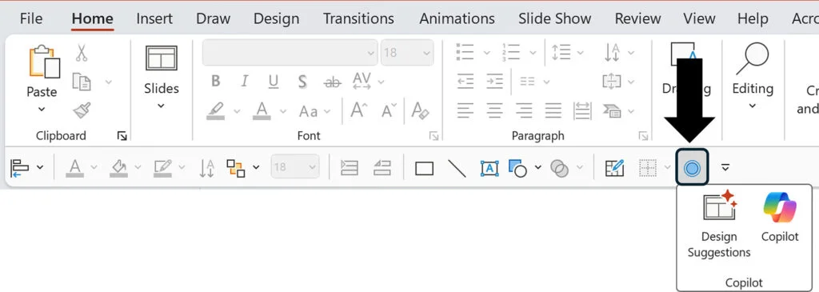Click Increase List Level indent icon in Paragraph group
Image resolution: width=819 pixels, height=292 pixels.
point(494,82)
